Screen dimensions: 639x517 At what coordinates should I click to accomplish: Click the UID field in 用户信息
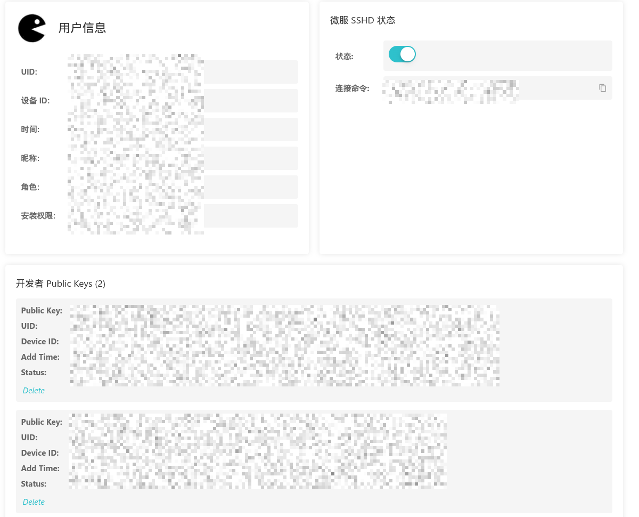click(183, 72)
